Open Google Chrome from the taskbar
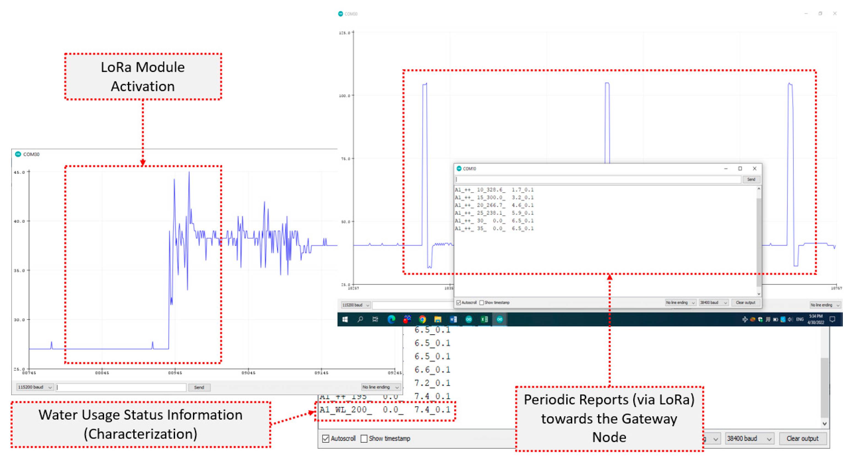The height and width of the screenshot is (460, 857). pyautogui.click(x=422, y=319)
